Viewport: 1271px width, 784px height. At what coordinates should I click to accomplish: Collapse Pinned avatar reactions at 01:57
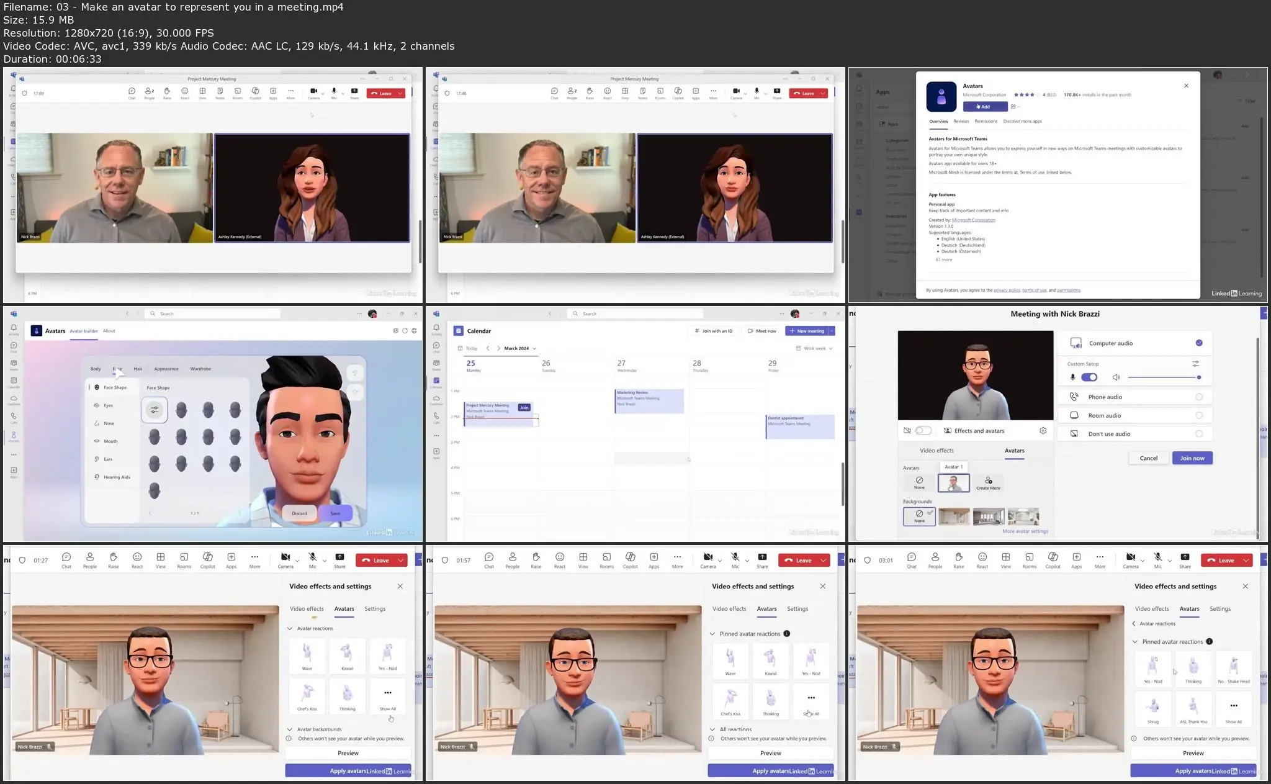click(x=712, y=634)
